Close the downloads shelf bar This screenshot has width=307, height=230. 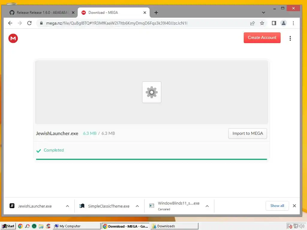click(294, 206)
